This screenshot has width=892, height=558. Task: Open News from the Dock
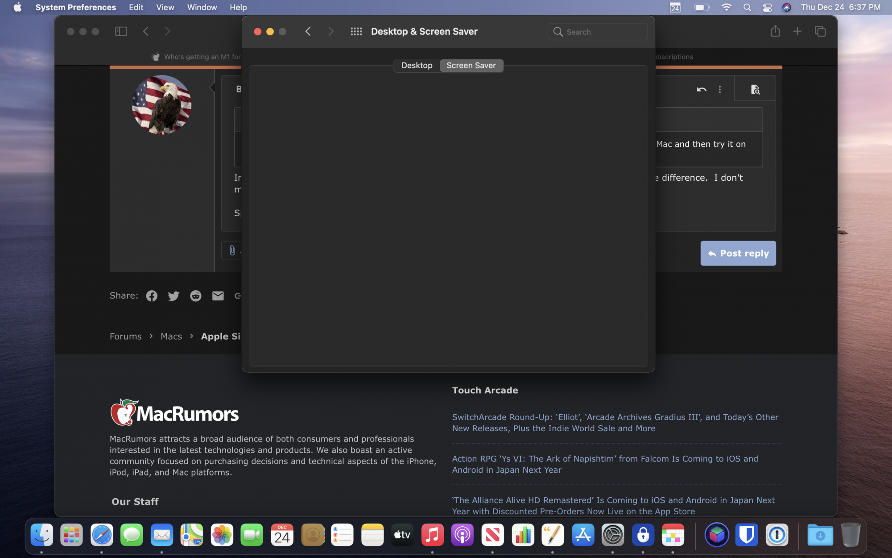pos(492,534)
